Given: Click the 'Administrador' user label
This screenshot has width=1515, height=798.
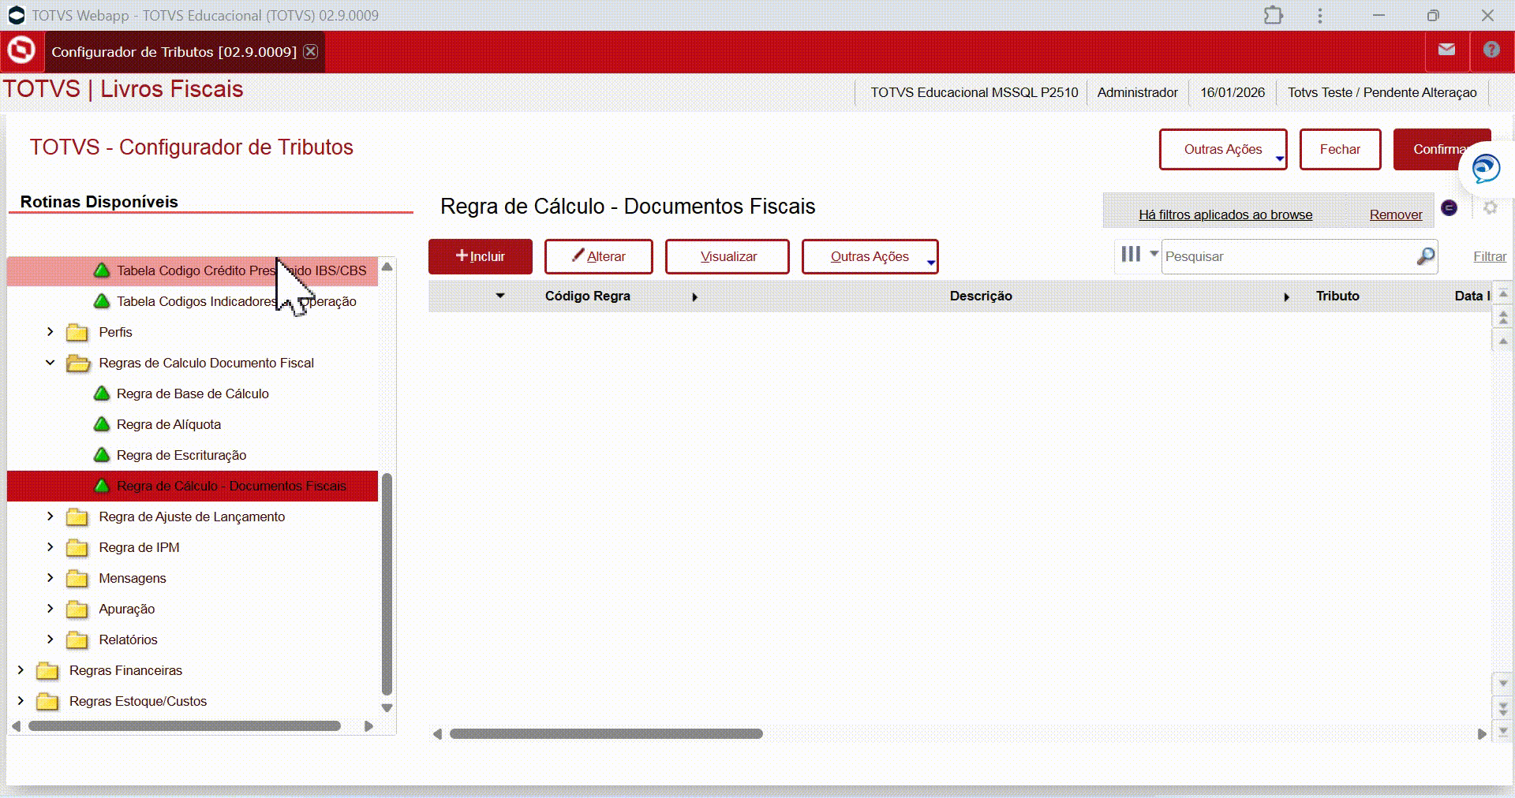Looking at the screenshot, I should (1137, 92).
